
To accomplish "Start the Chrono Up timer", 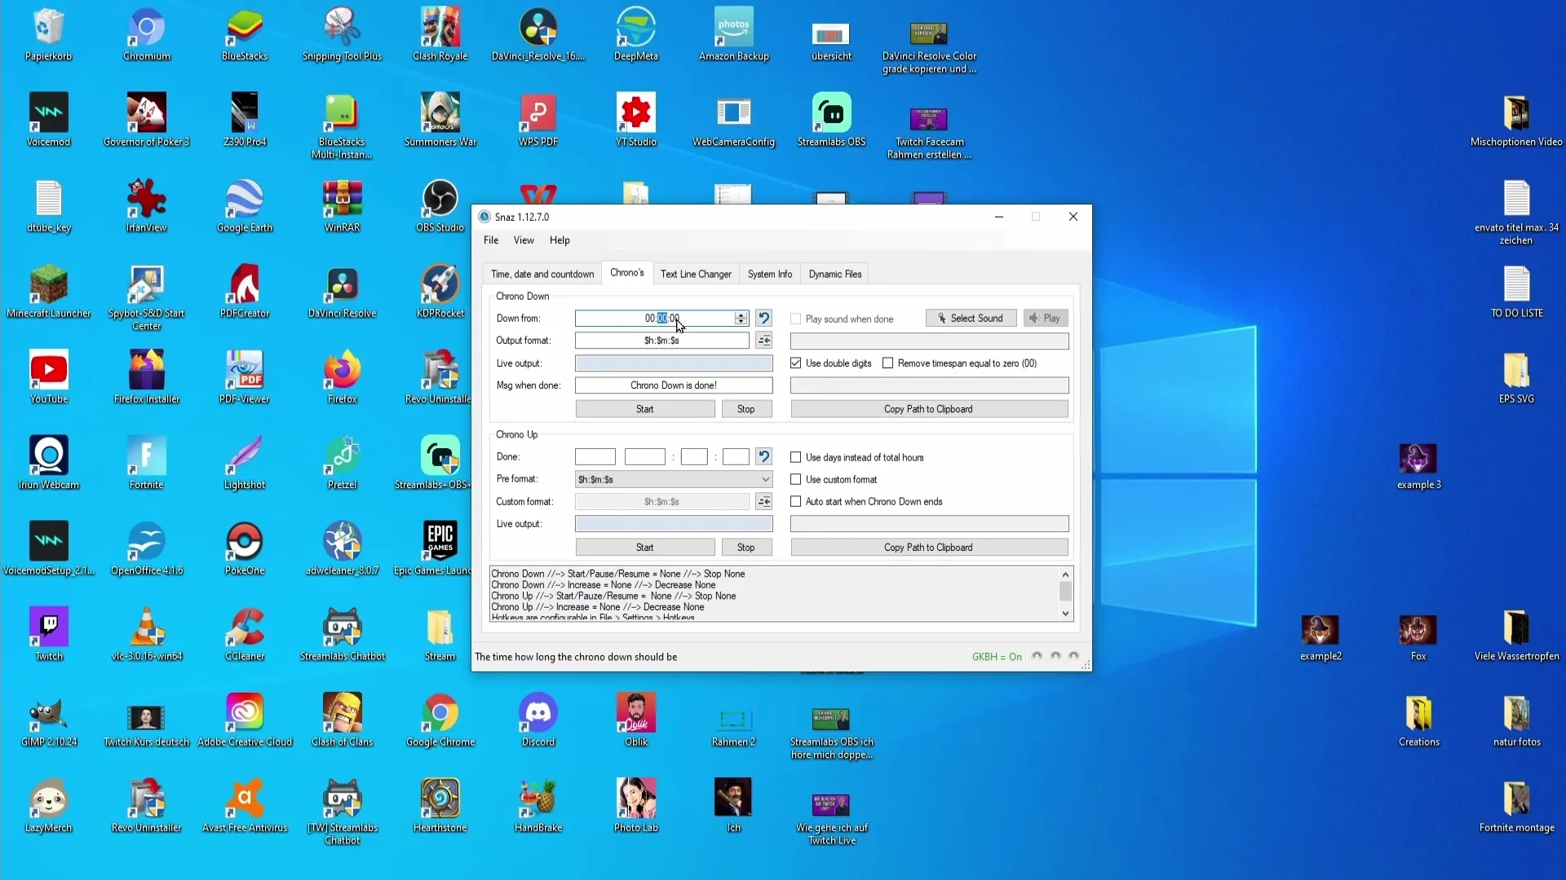I will coord(645,548).
